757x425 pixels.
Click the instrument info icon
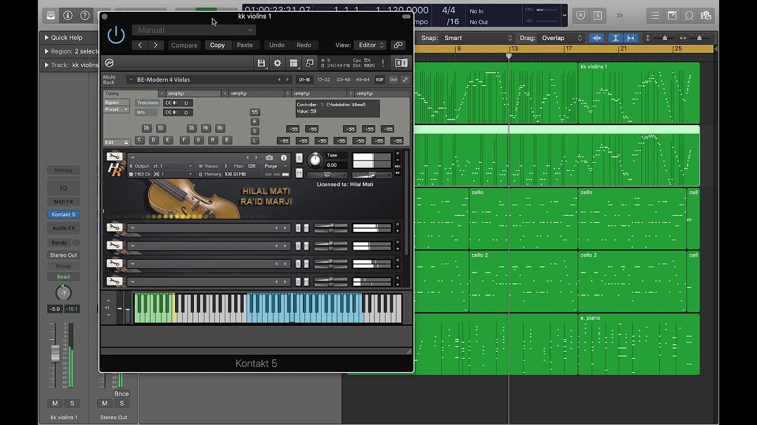pos(284,158)
